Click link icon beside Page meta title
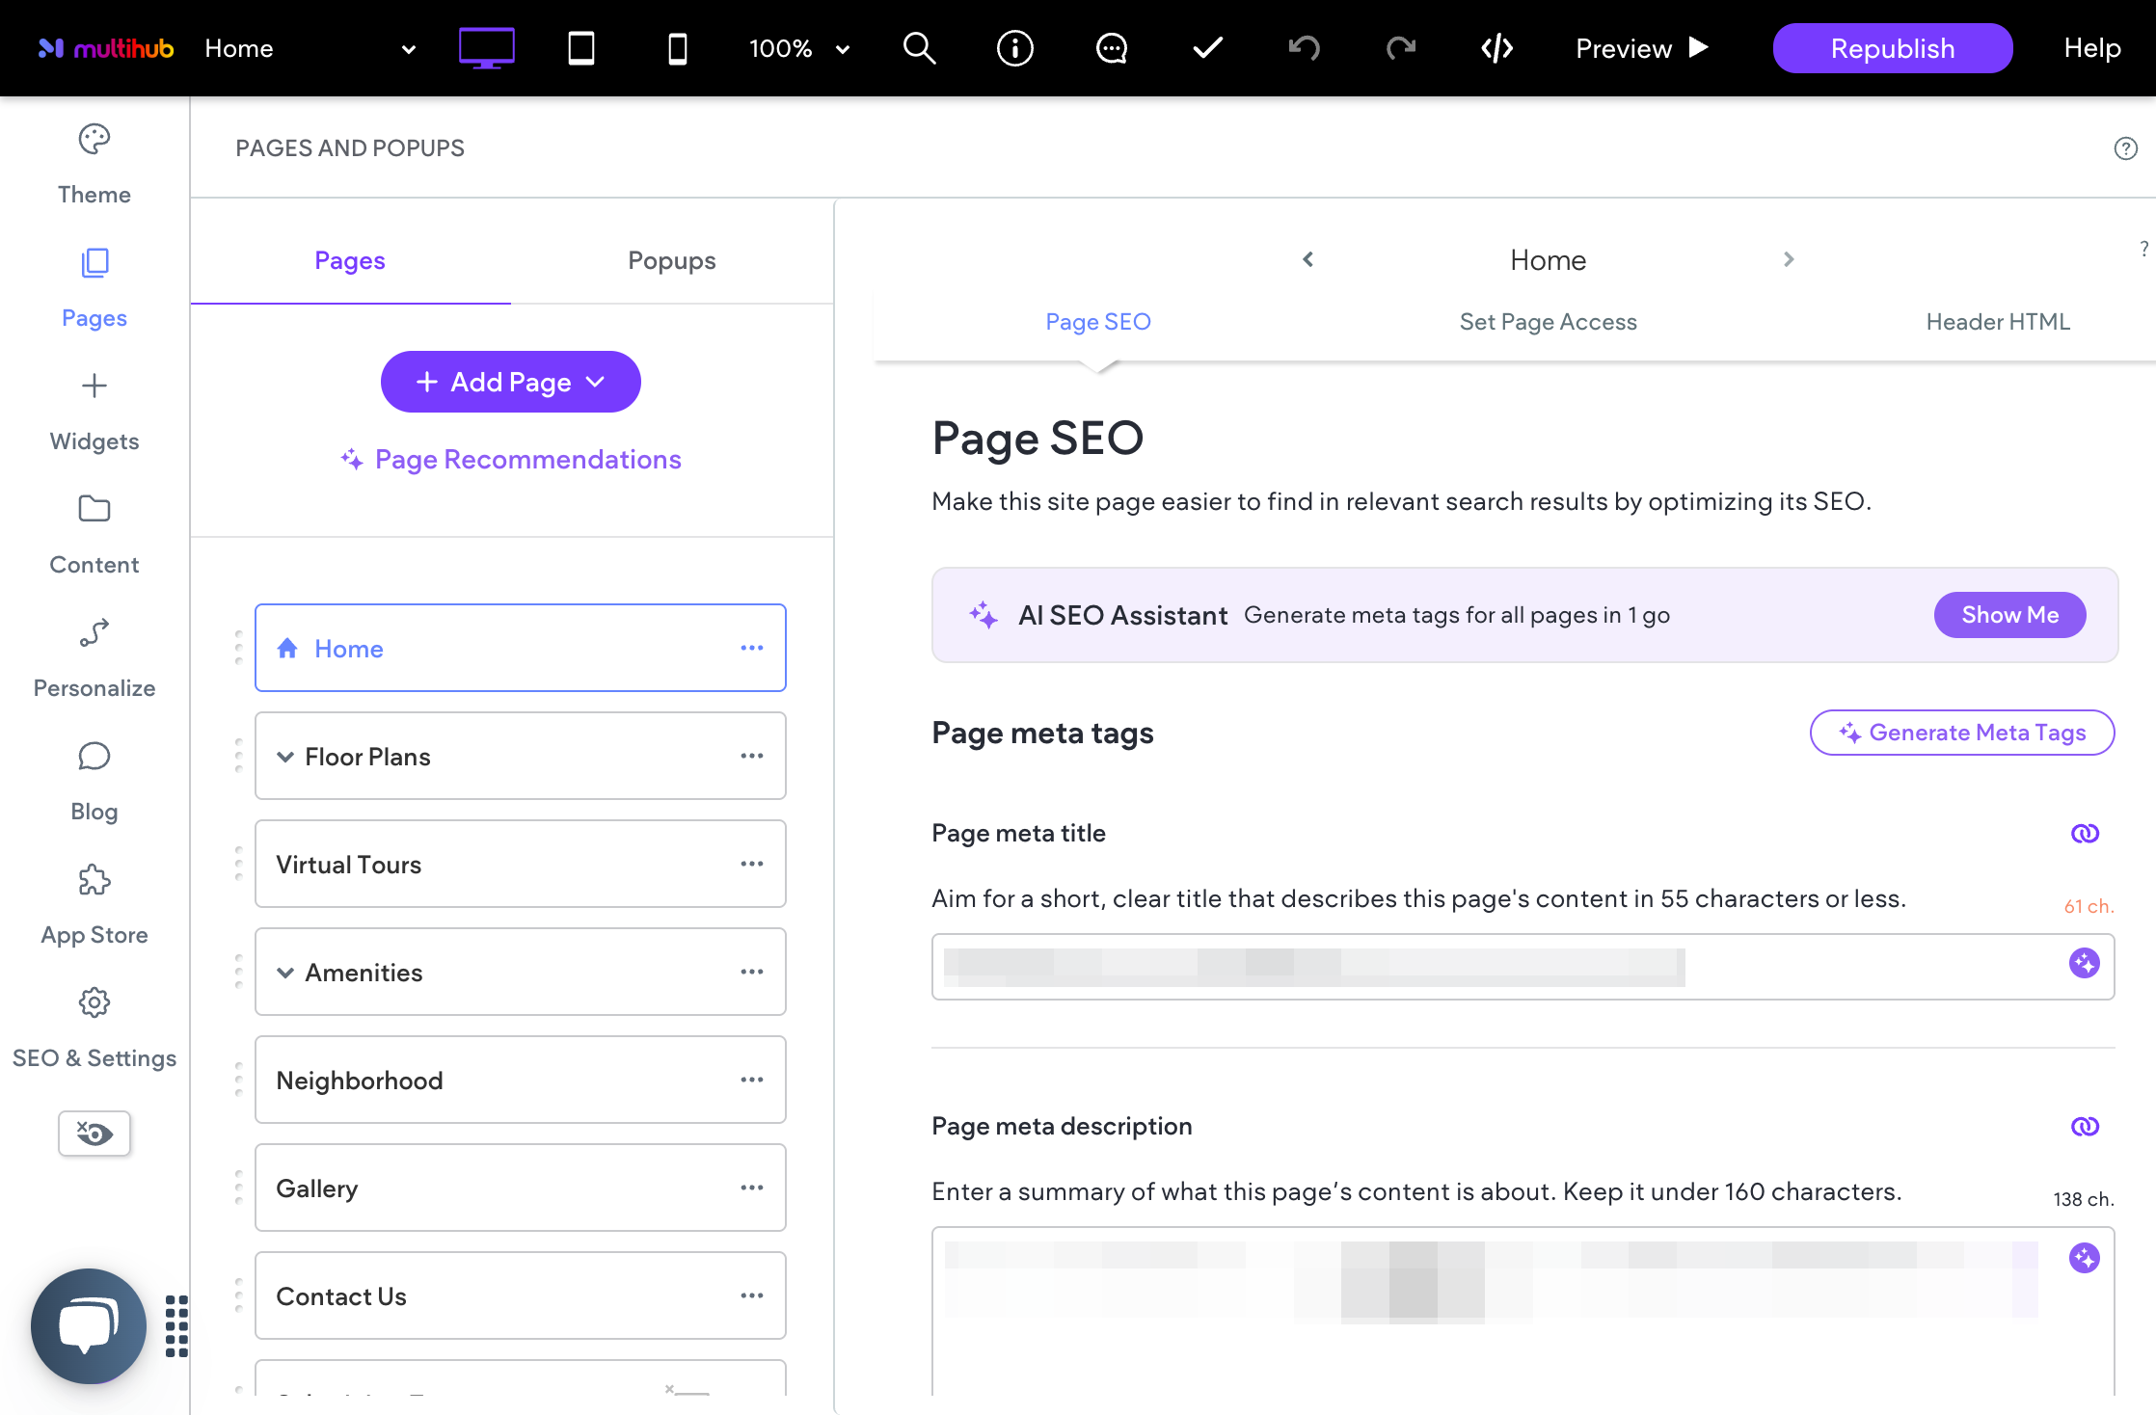The width and height of the screenshot is (2156, 1415). (x=2085, y=833)
